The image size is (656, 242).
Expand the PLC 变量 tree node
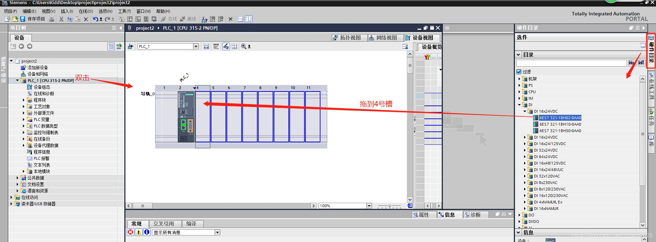(24, 119)
